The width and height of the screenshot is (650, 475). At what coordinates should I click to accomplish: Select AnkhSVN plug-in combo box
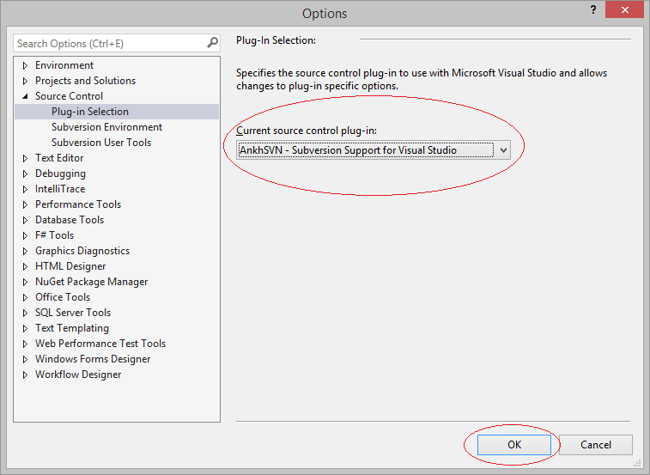coord(374,150)
